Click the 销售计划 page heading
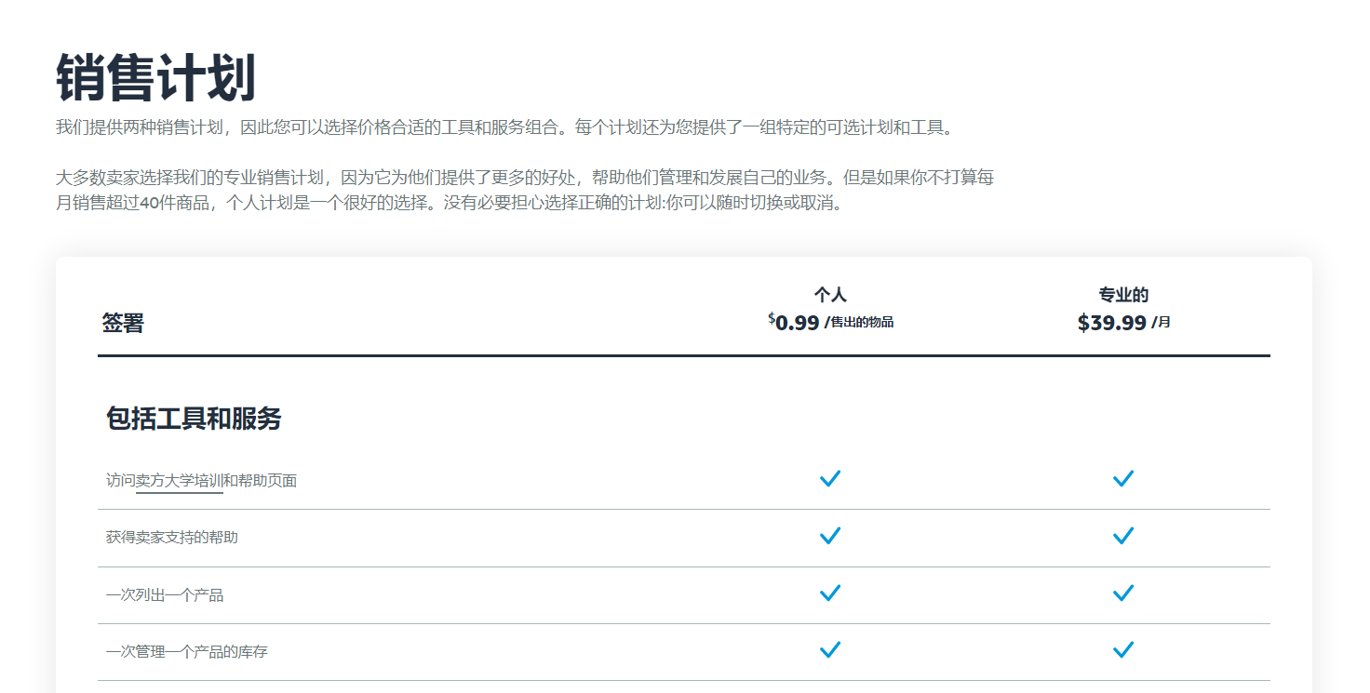This screenshot has width=1370, height=693. point(155,78)
